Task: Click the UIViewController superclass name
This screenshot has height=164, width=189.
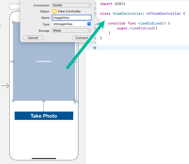Action: click(163, 14)
